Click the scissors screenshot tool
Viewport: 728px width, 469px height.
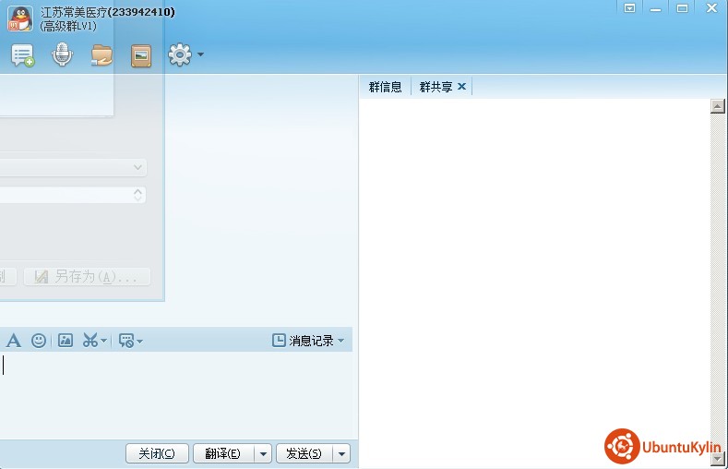[x=90, y=341]
